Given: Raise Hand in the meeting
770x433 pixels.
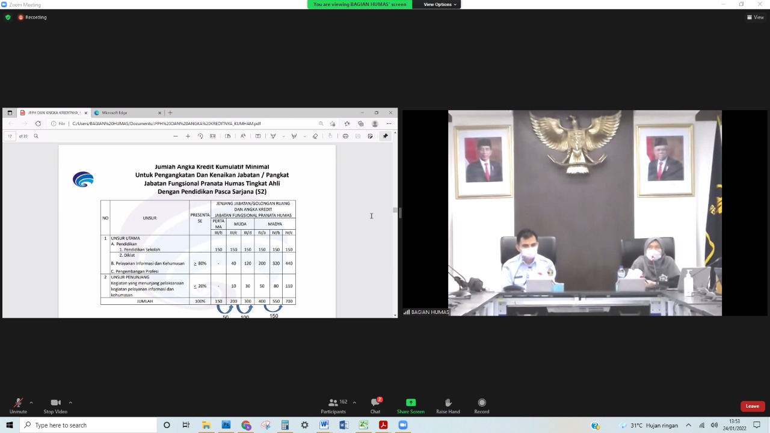Looking at the screenshot, I should 448,403.
